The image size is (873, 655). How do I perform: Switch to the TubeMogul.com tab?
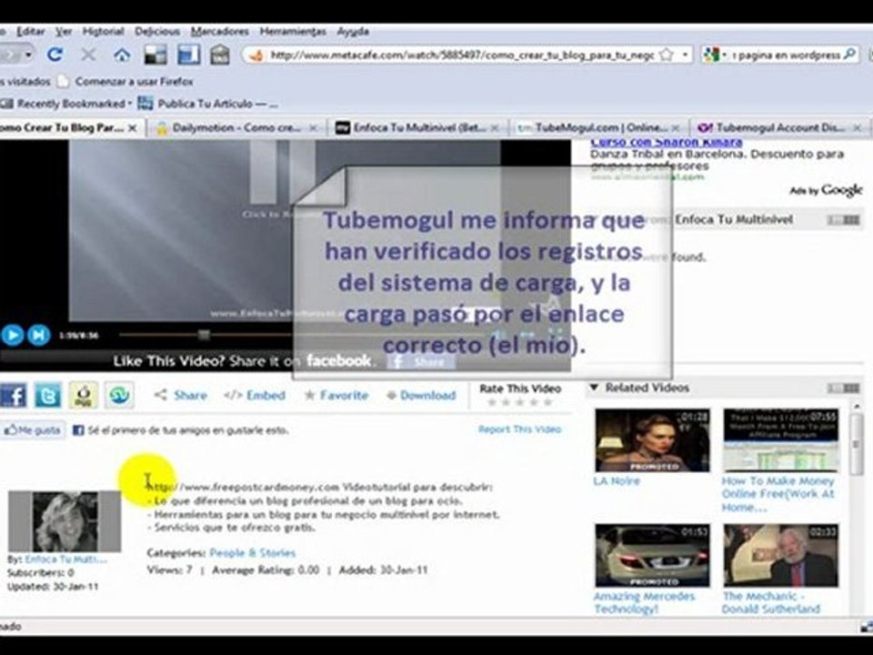597,128
